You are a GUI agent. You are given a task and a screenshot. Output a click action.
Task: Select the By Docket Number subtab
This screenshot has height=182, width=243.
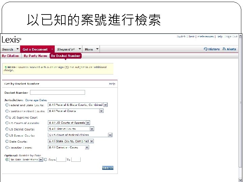point(65,56)
